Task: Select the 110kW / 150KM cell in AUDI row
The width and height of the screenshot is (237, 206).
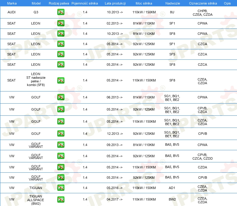Action: (x=144, y=12)
